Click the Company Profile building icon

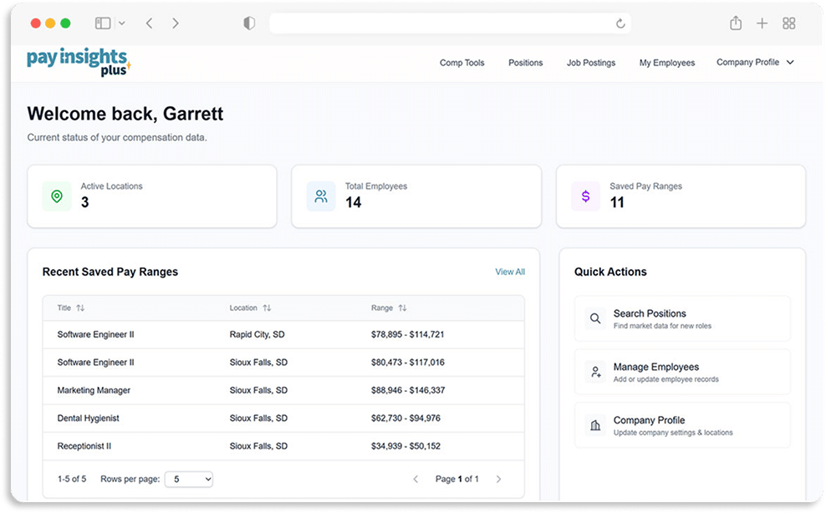pos(595,425)
